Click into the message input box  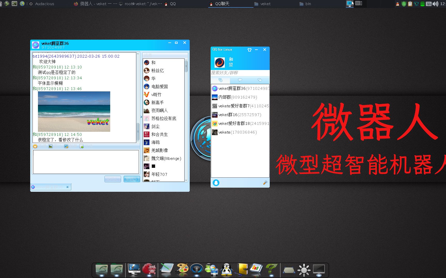tap(86, 162)
